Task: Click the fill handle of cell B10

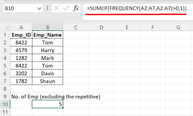Action: tap(63, 108)
